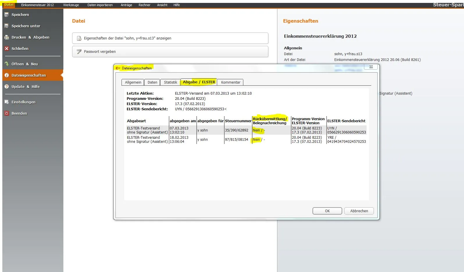Click the Drucken & Abgeben printer icon
This screenshot has height=272, width=464.
click(x=7, y=37)
